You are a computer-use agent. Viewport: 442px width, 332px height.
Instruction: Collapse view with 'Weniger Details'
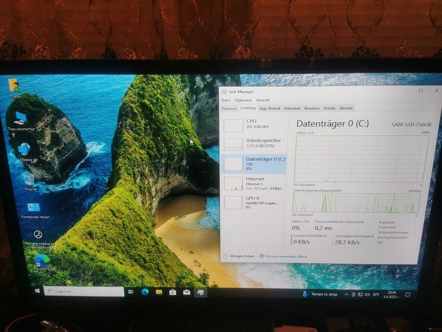238,256
